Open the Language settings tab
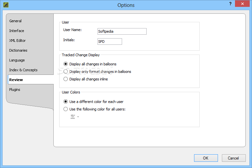The width and height of the screenshot is (252, 168). point(17,60)
